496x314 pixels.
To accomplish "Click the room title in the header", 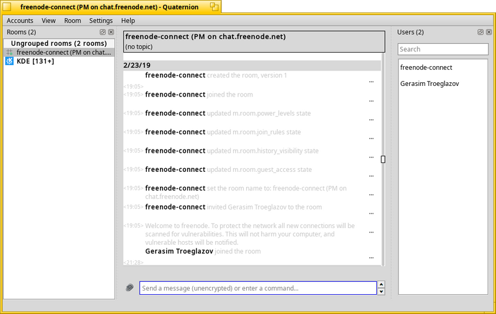I will tap(206, 36).
